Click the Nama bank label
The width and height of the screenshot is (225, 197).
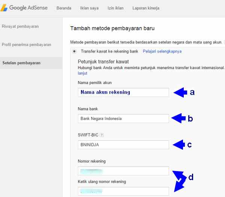[88, 109]
